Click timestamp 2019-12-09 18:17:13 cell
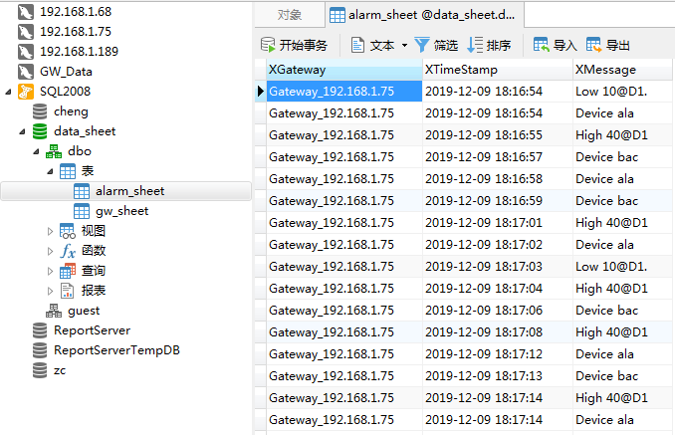675x435 pixels. [x=498, y=376]
